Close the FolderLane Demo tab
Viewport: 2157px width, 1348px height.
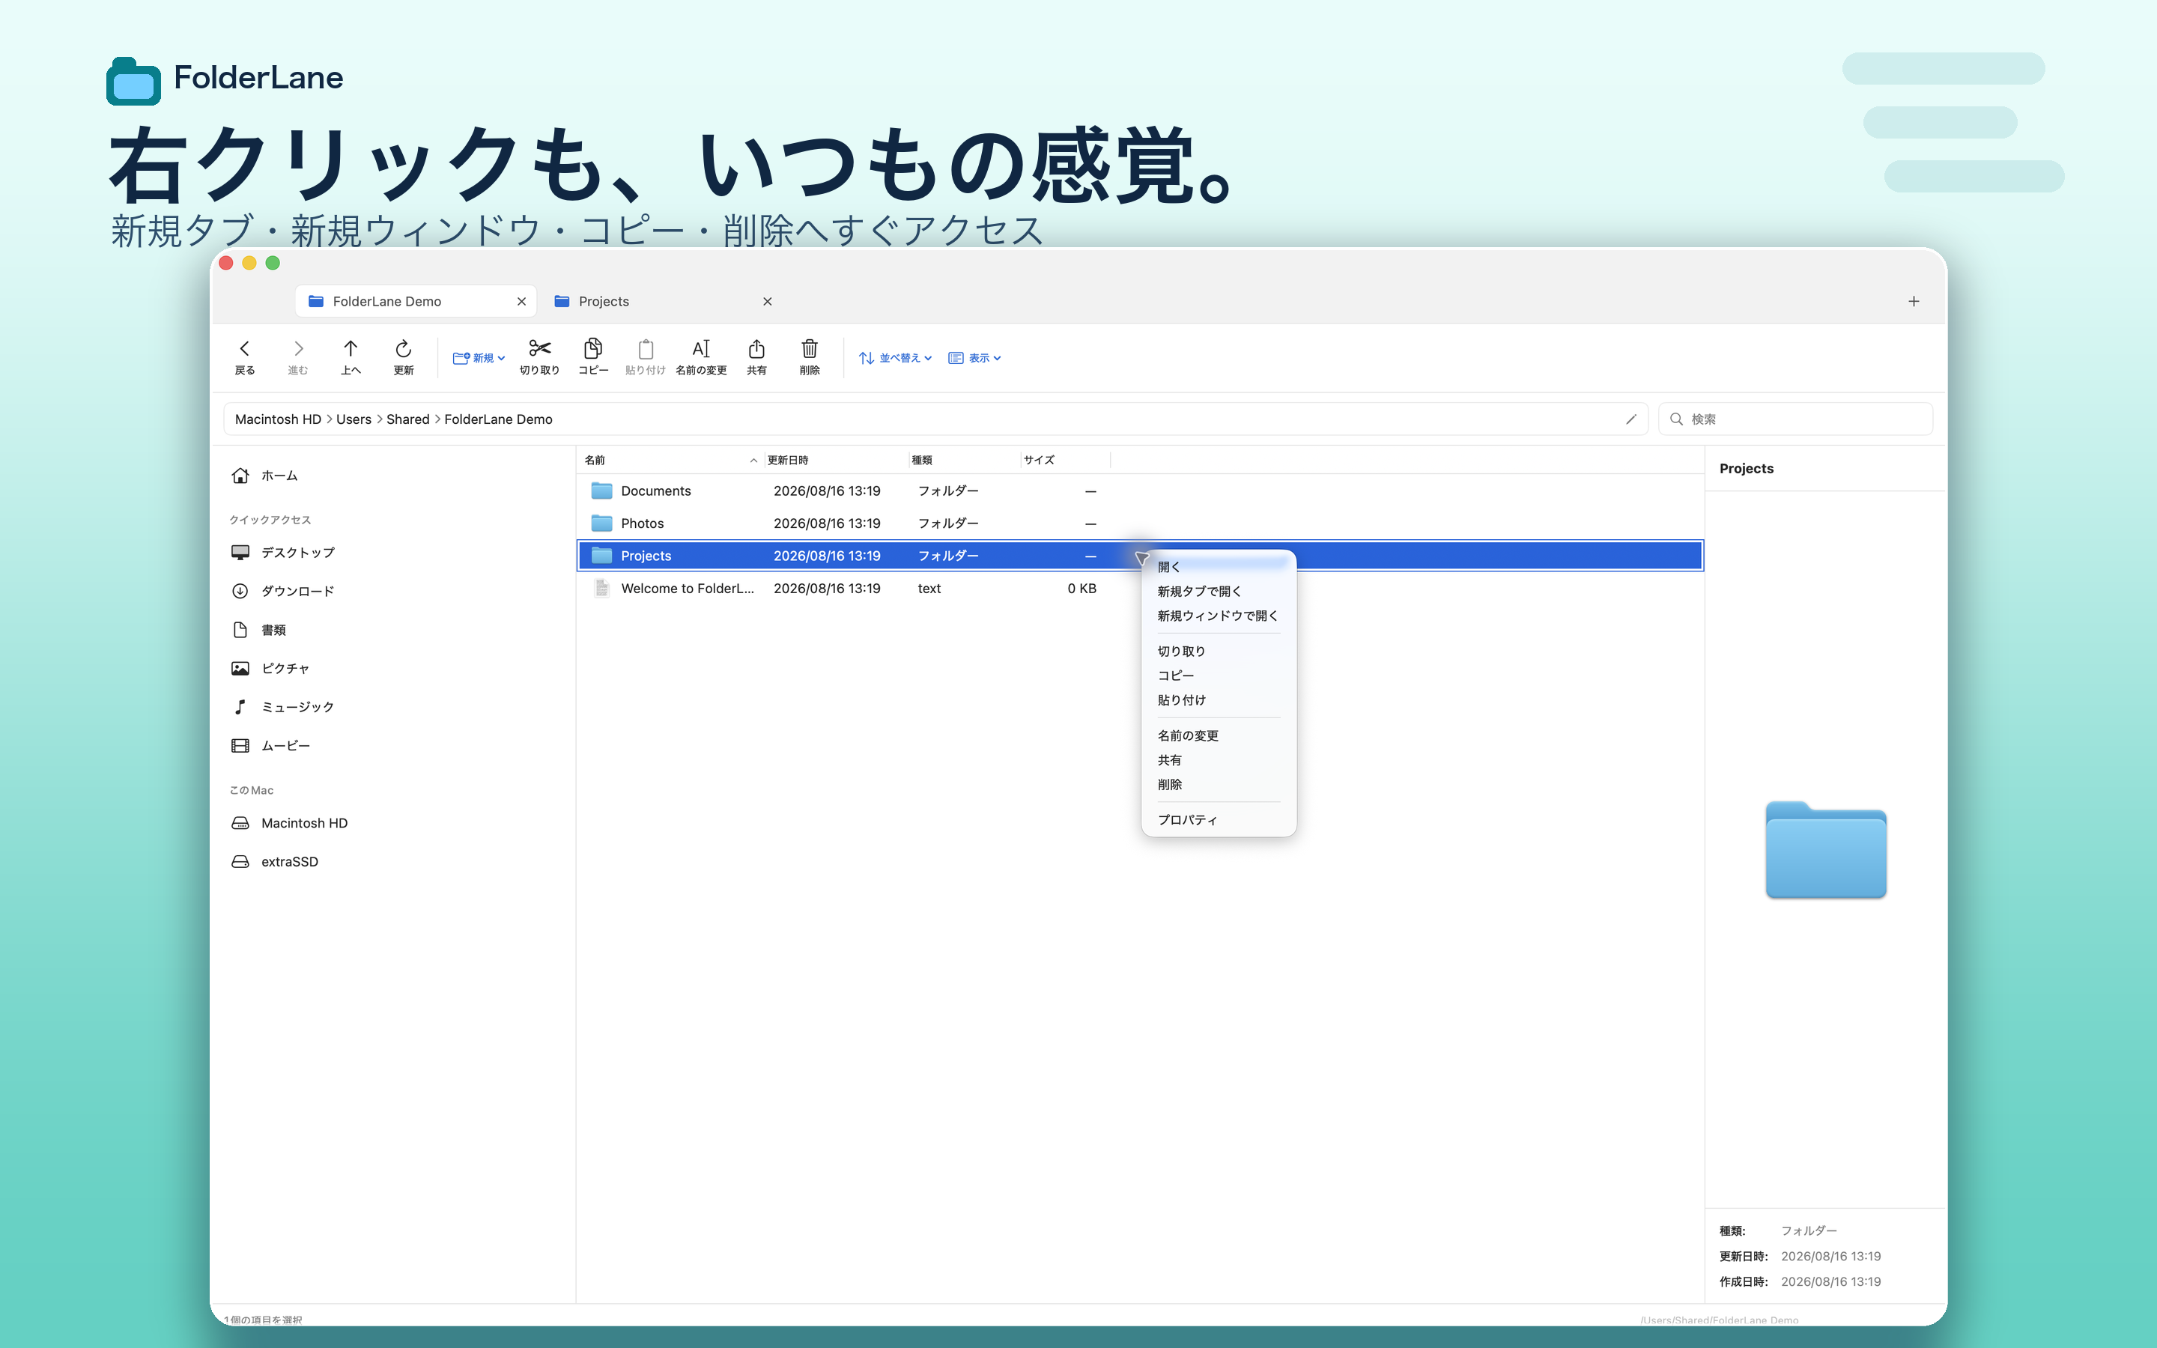click(x=521, y=301)
